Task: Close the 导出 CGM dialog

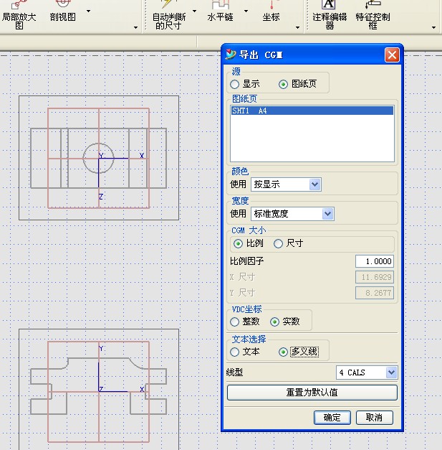Action: point(392,55)
